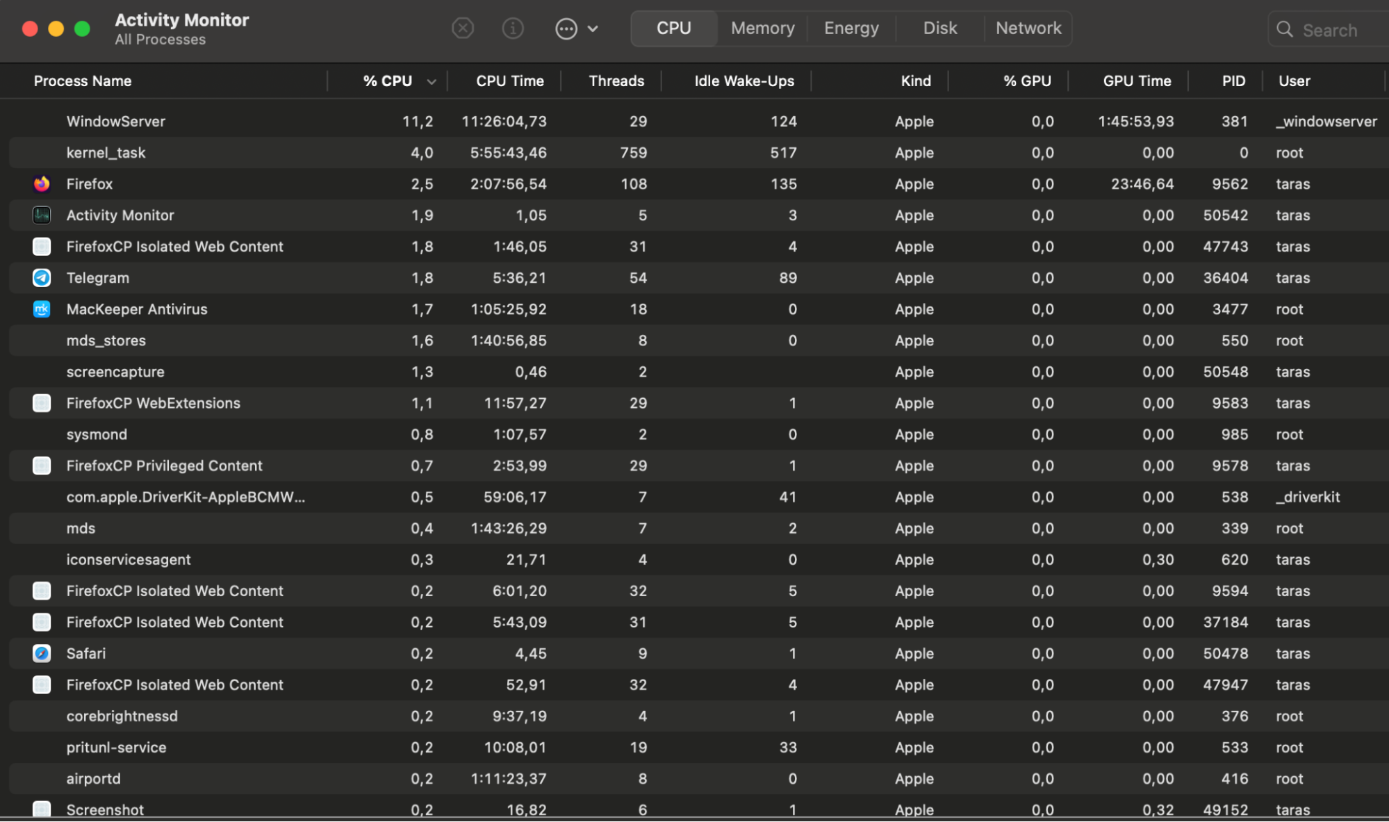The image size is (1389, 822).
Task: Sort processes by the PID column header
Action: point(1233,81)
